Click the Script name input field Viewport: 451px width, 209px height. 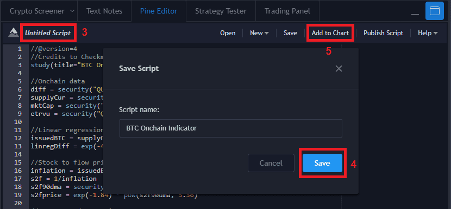tap(231, 128)
